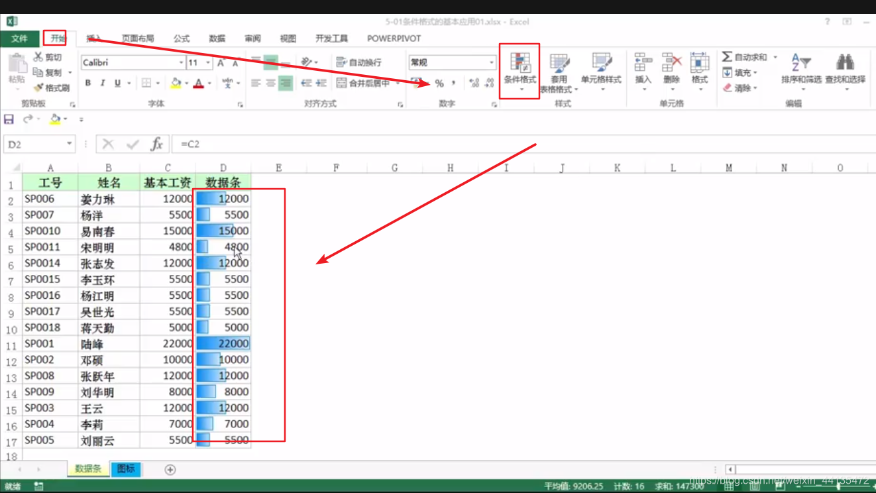Click the add new sheet plus icon
This screenshot has width=876, height=493.
(170, 469)
